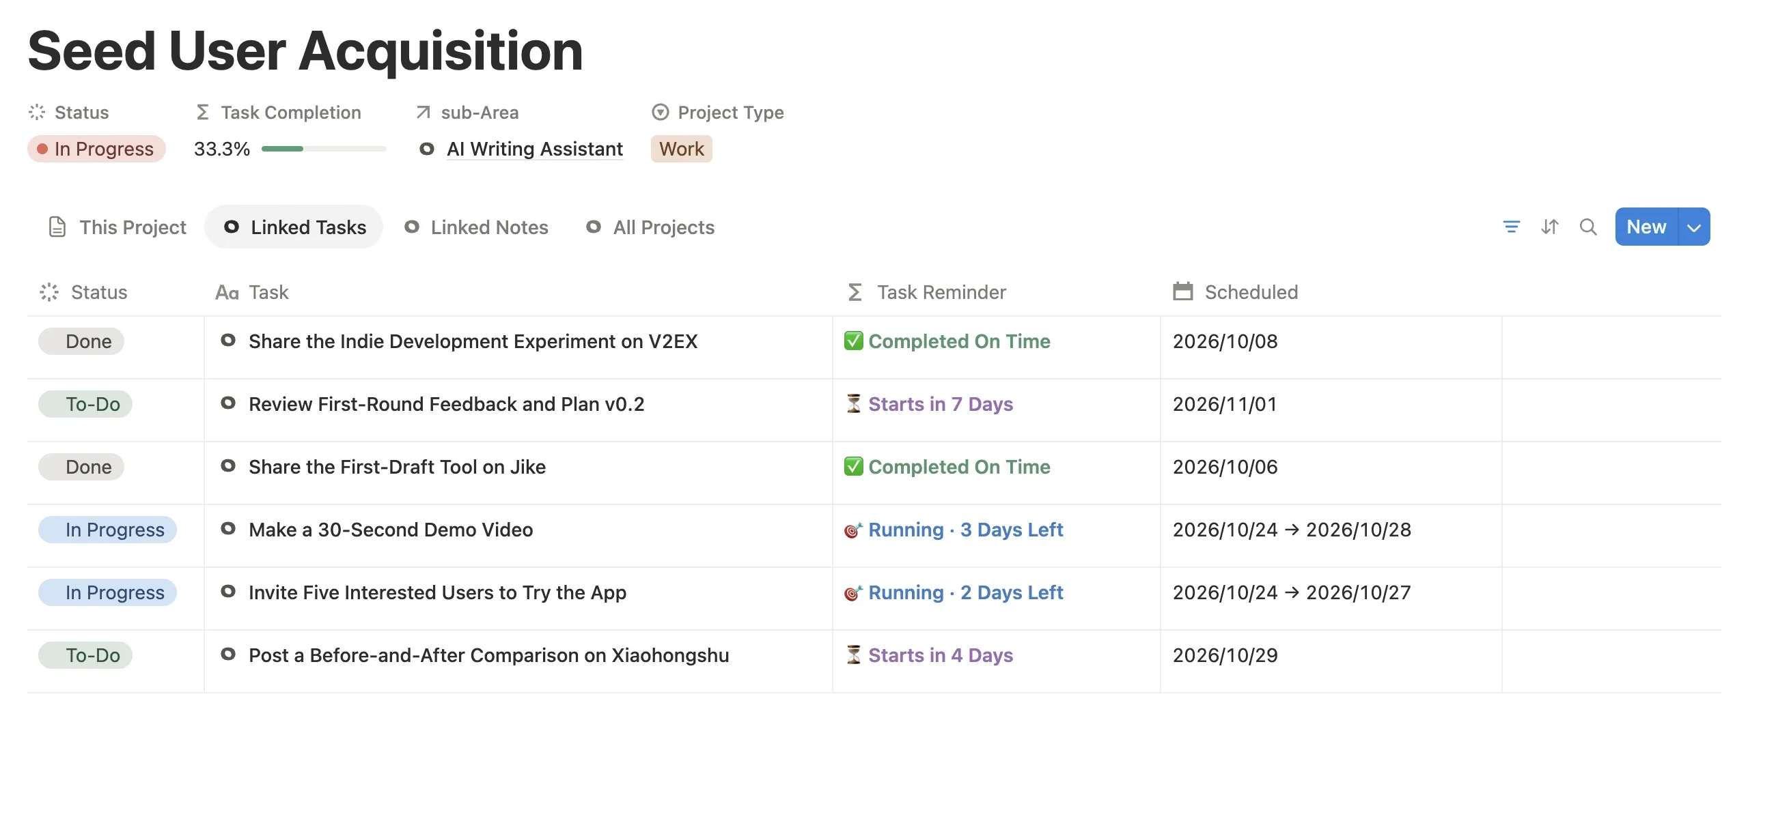This screenshot has width=1776, height=819.
Task: Click In Progress status of Demo Video task
Action: point(107,529)
